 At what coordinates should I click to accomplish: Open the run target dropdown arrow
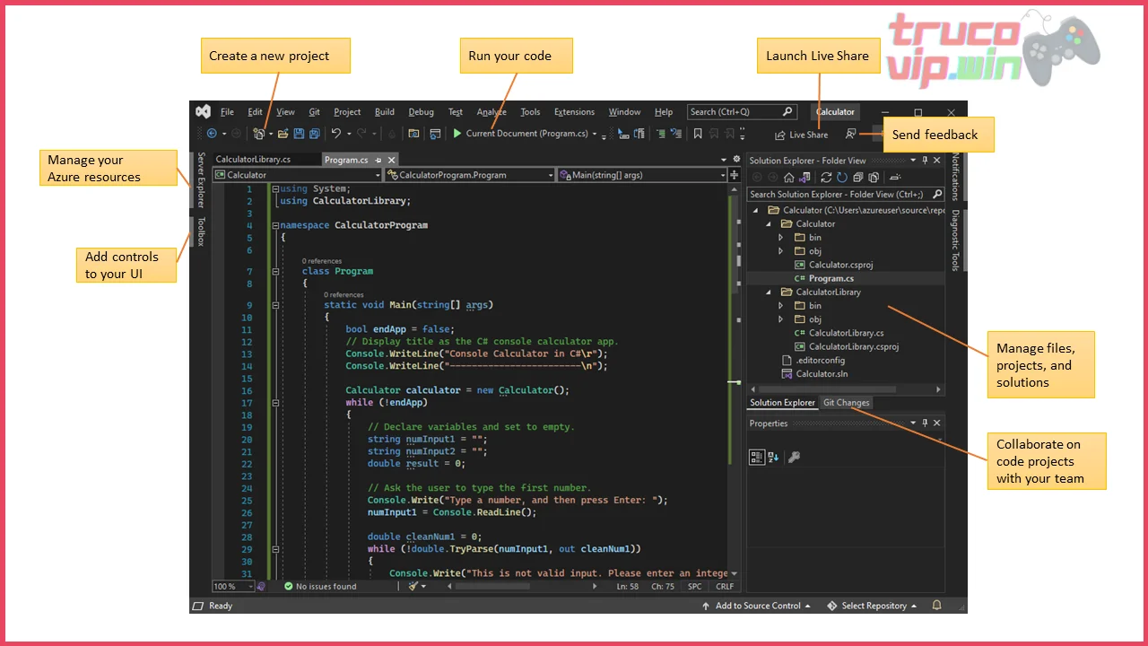(595, 134)
